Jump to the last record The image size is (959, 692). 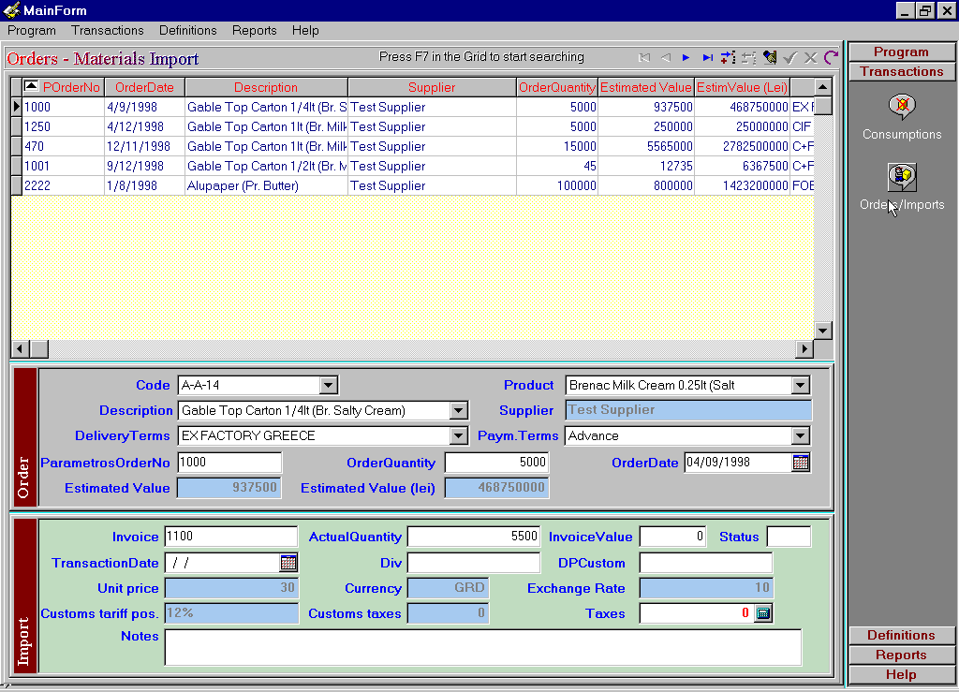(707, 58)
